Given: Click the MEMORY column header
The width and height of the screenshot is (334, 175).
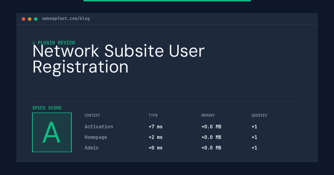Looking at the screenshot, I should point(208,116).
